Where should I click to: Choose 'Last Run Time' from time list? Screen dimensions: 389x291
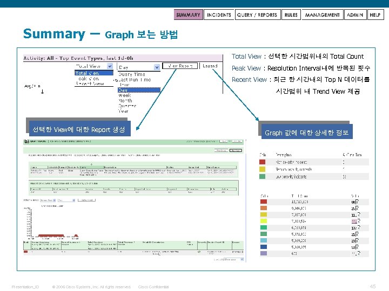tap(139, 80)
